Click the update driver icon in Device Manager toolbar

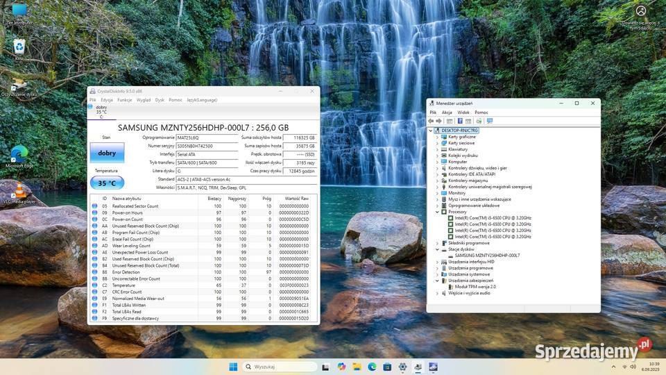[479, 121]
